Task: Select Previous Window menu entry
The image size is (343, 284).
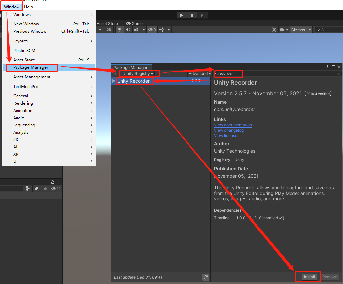Action: [49, 31]
